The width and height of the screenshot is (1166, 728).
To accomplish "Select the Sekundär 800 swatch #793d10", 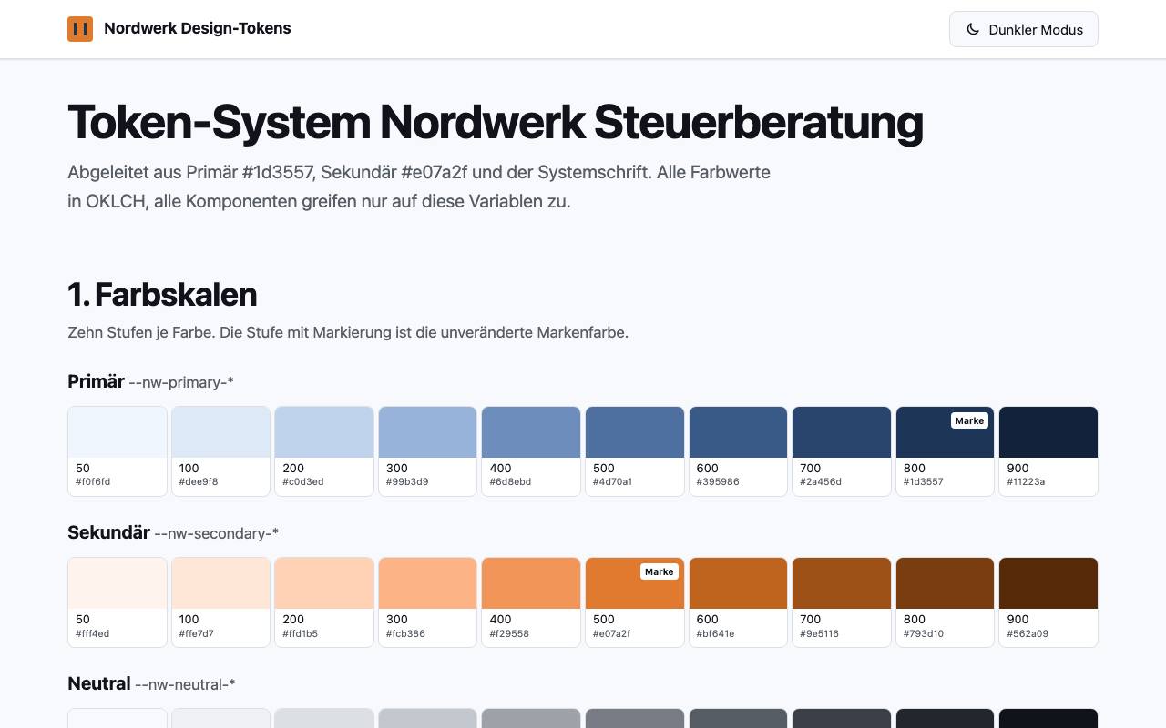I will pos(945,602).
